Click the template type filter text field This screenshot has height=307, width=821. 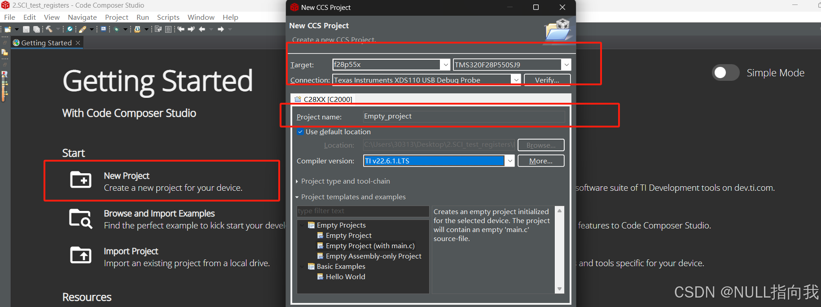(363, 211)
